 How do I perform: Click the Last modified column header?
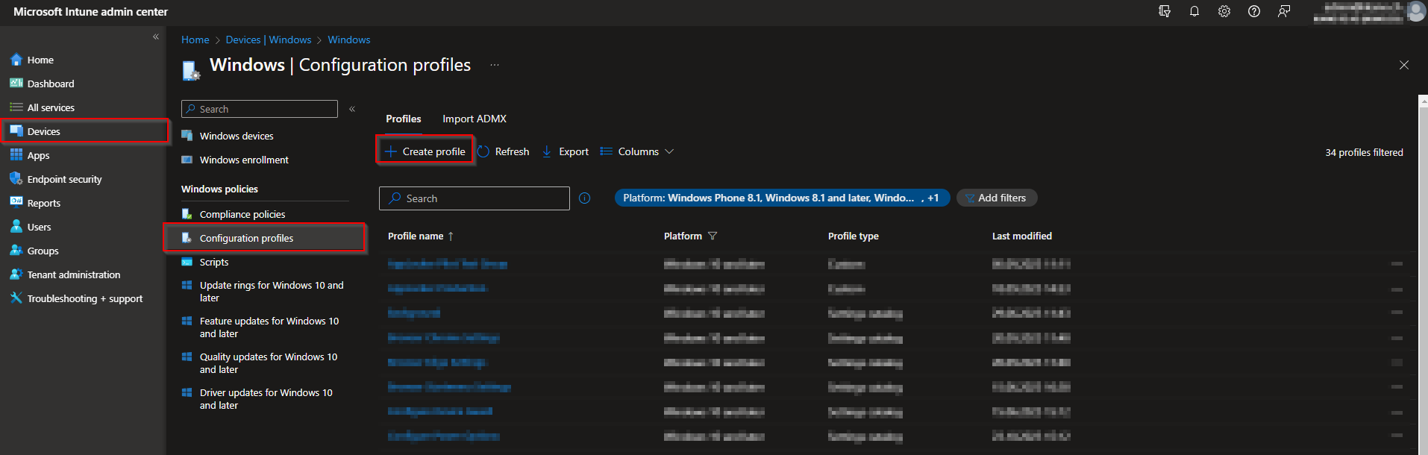click(x=1022, y=236)
